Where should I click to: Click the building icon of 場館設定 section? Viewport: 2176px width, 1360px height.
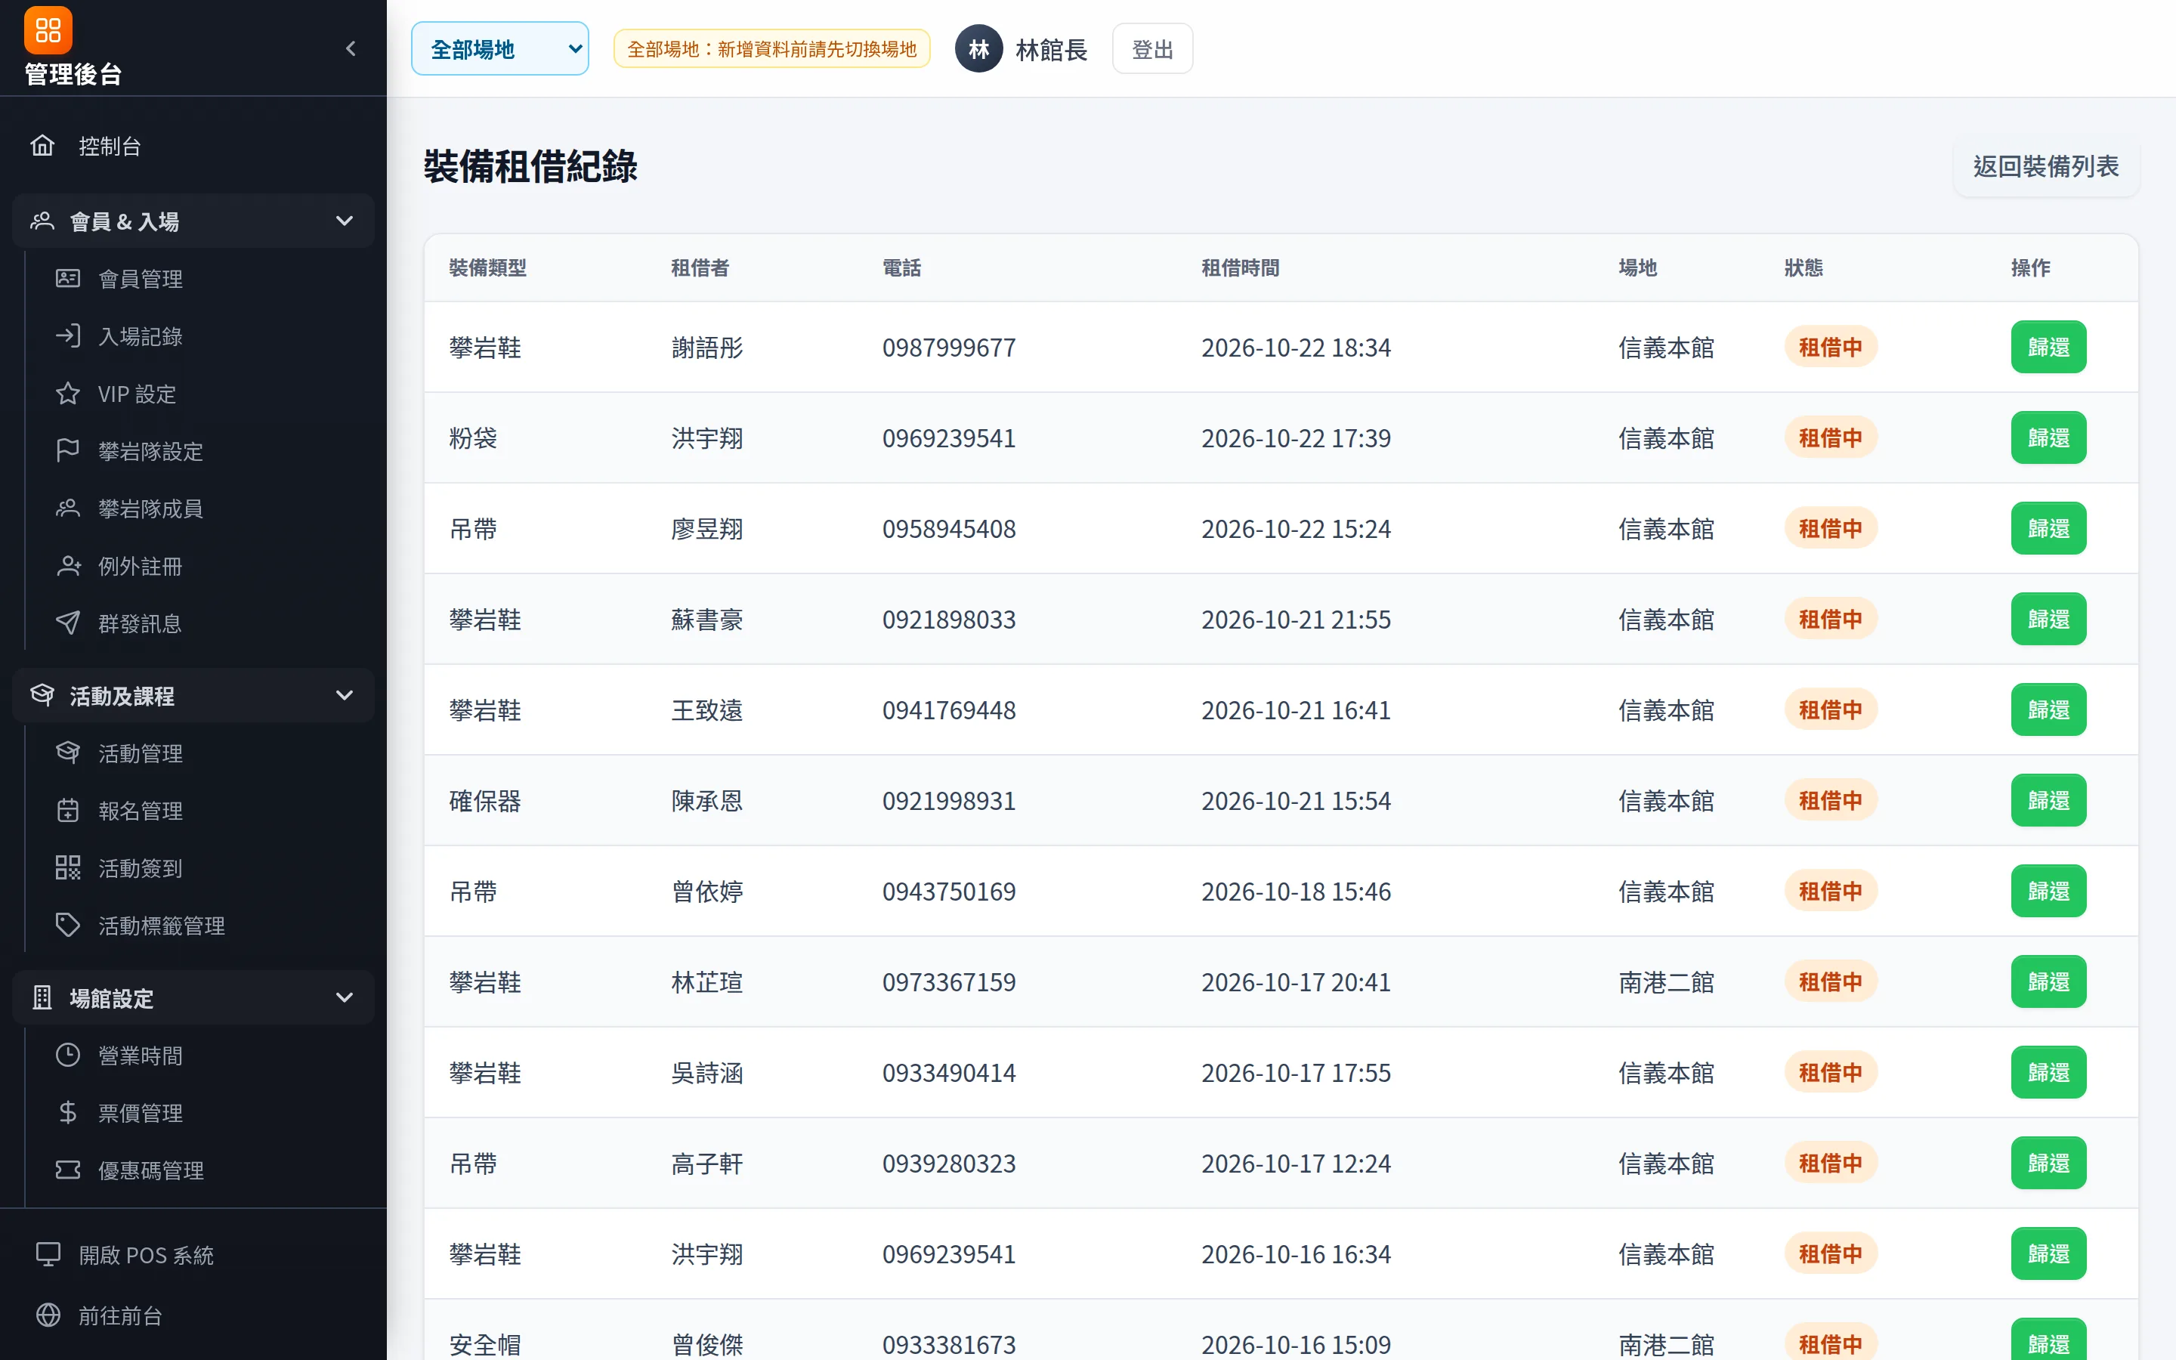pos(42,997)
